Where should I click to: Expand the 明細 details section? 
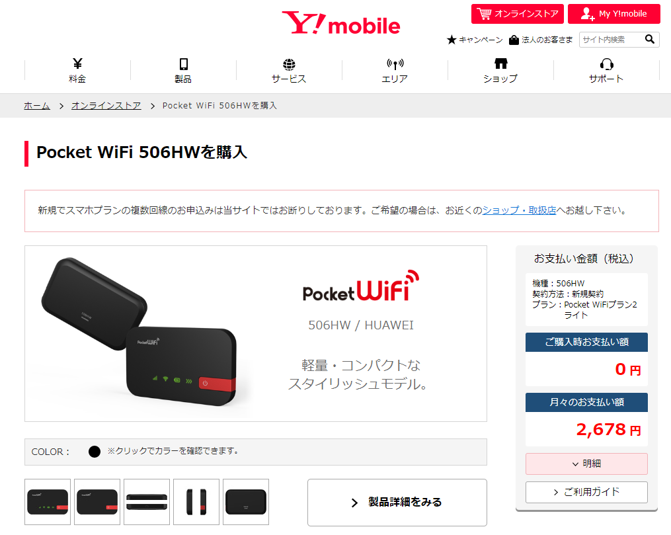[586, 464]
